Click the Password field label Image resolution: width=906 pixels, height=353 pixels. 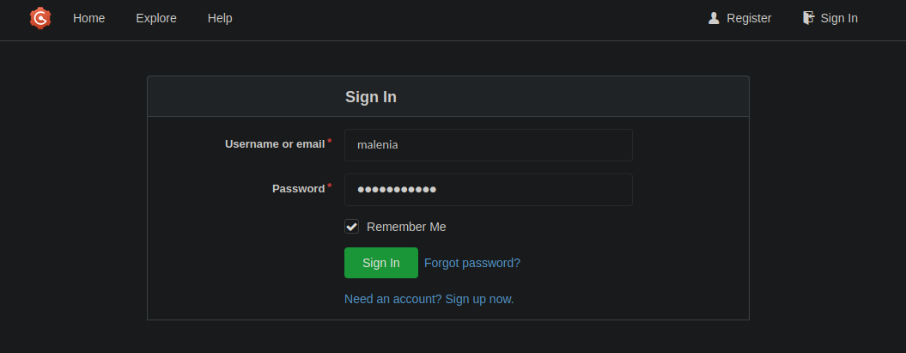pyautogui.click(x=298, y=189)
